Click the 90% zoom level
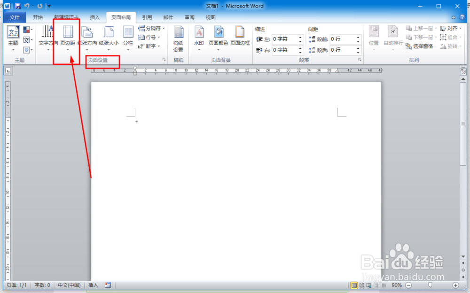 (x=397, y=285)
